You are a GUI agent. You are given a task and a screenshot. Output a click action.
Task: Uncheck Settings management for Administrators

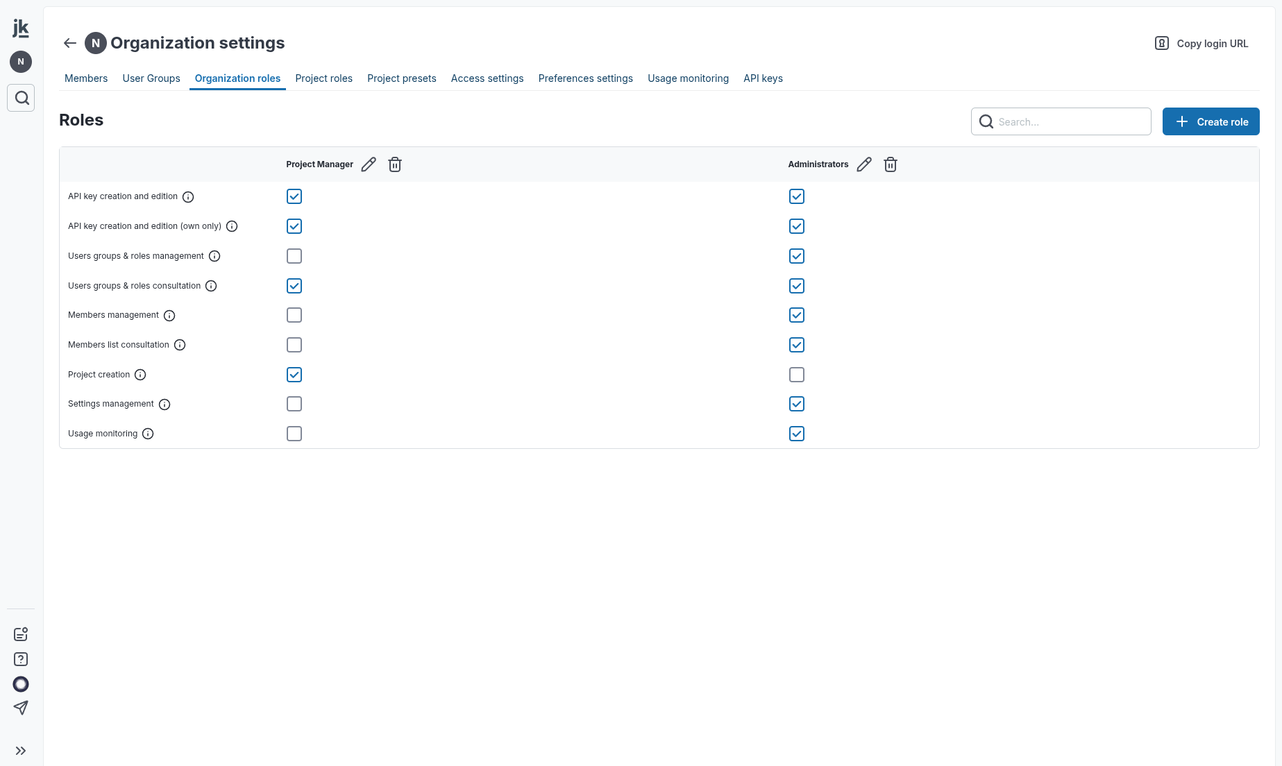coord(797,404)
